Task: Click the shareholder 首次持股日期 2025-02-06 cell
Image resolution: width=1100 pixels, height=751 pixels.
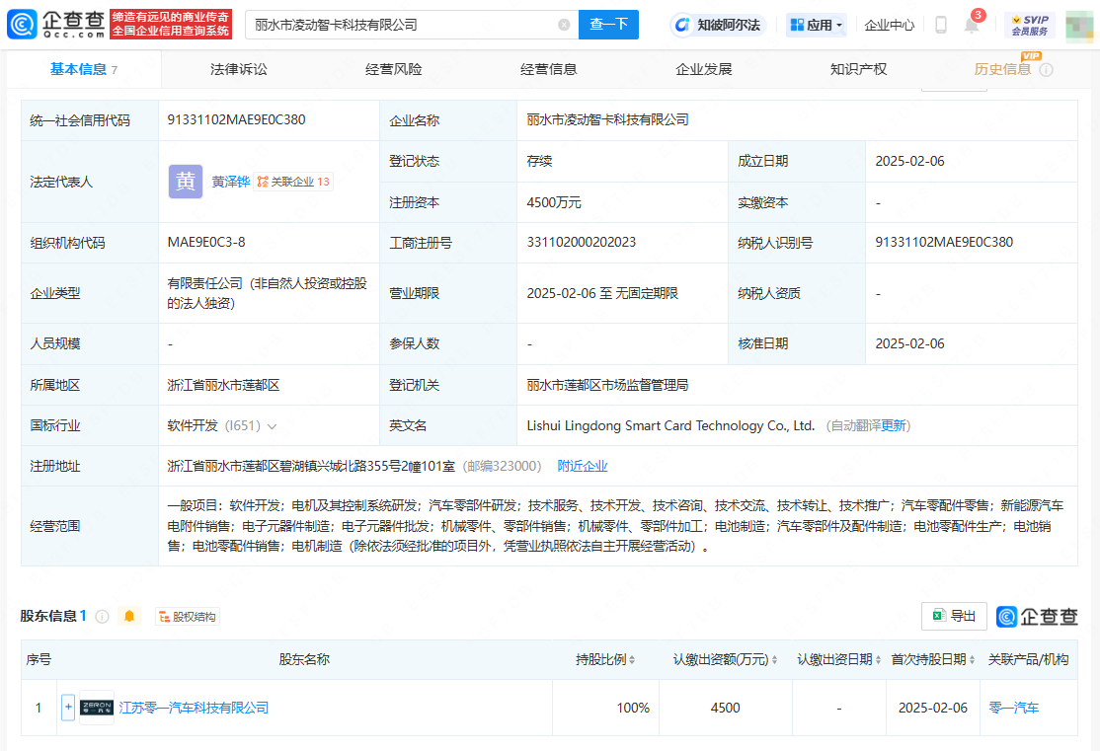Action: [933, 709]
